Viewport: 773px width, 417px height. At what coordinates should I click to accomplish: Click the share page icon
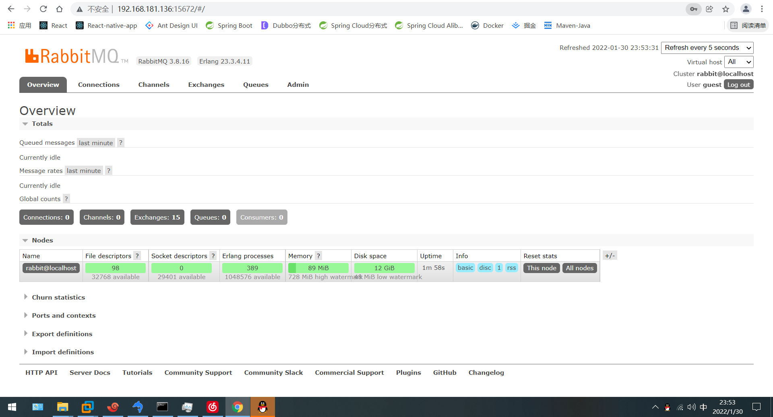pyautogui.click(x=709, y=9)
